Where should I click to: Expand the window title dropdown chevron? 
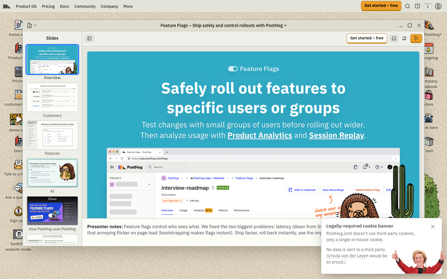click(285, 25)
